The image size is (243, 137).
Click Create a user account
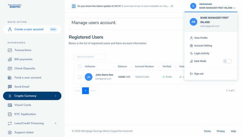pyautogui.click(x=29, y=29)
